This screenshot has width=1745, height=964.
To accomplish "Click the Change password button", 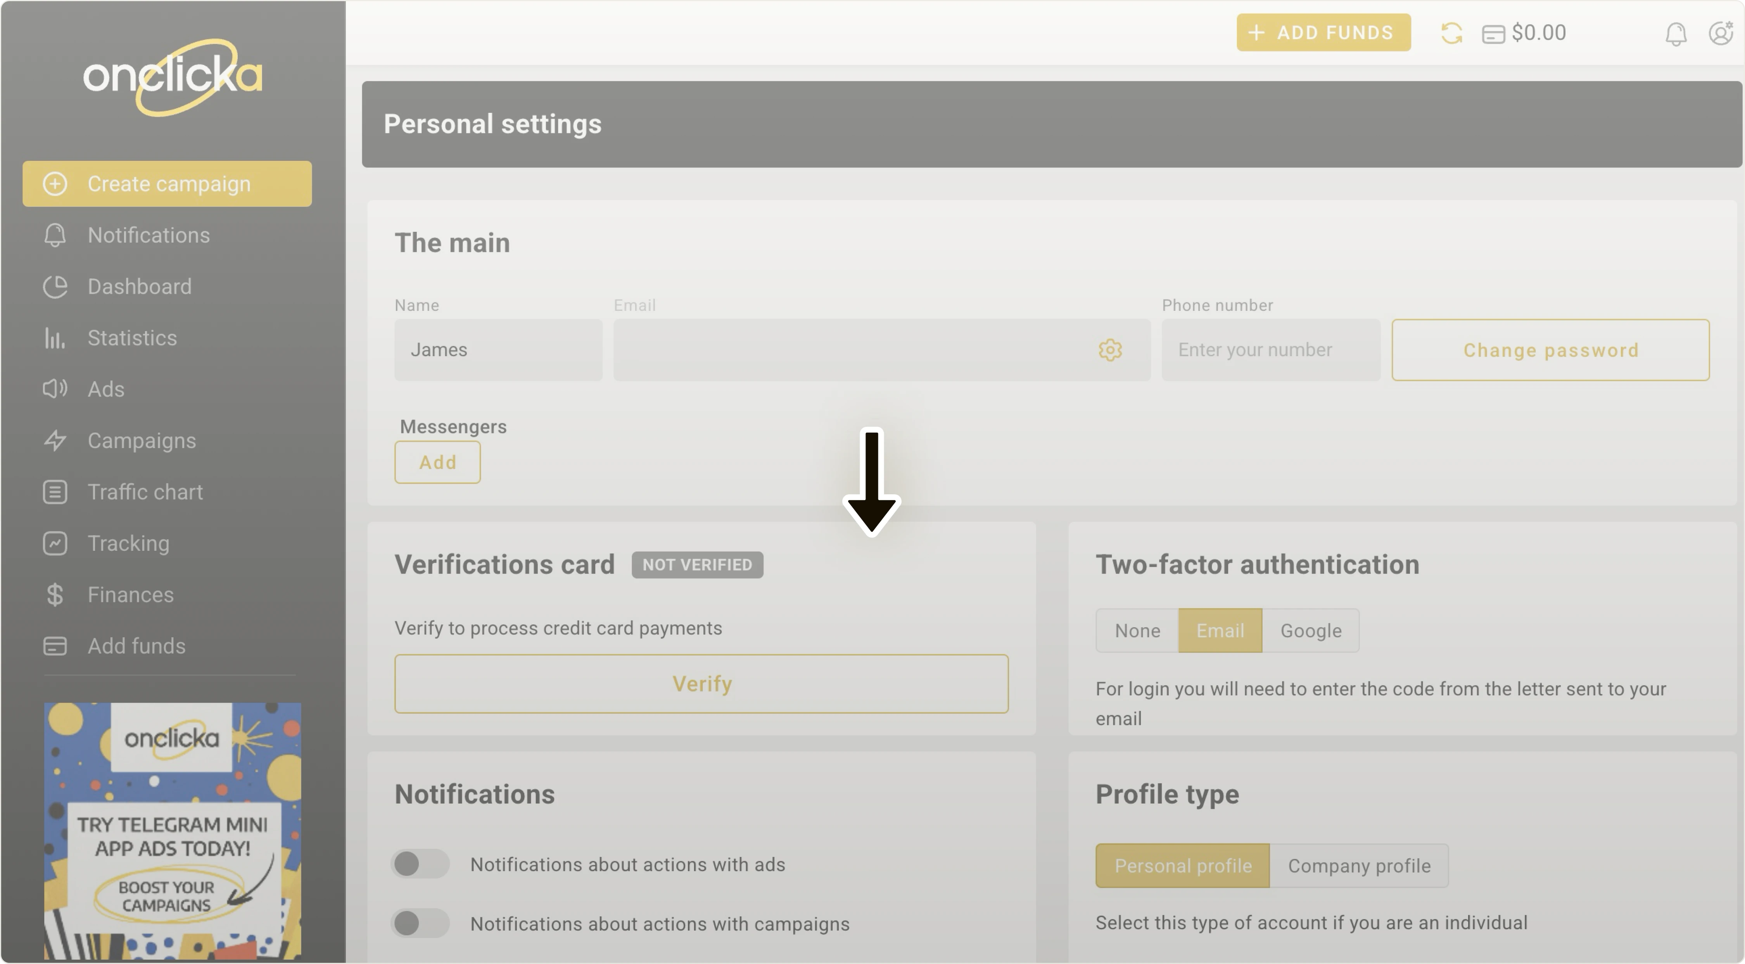I will click(x=1551, y=350).
